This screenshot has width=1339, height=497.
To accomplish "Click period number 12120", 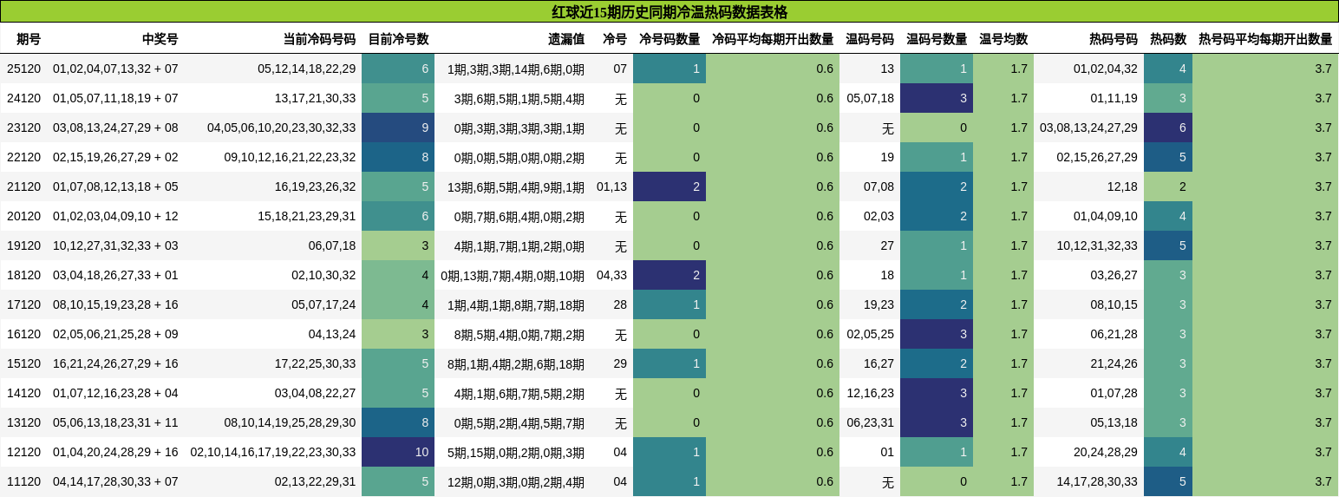I will (x=24, y=452).
